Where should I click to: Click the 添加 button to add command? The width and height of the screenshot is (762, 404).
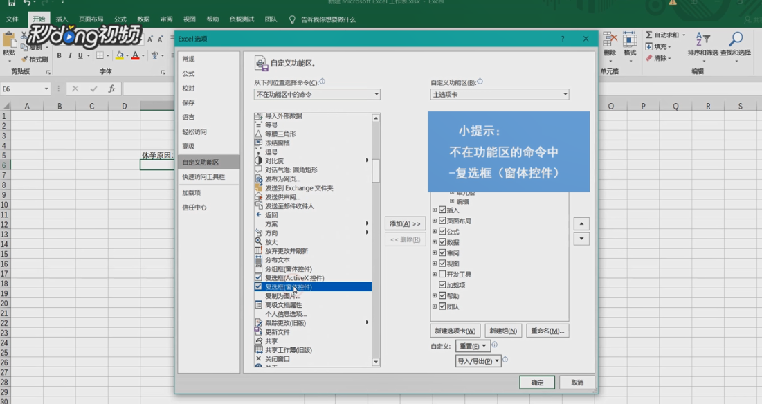[x=403, y=223]
